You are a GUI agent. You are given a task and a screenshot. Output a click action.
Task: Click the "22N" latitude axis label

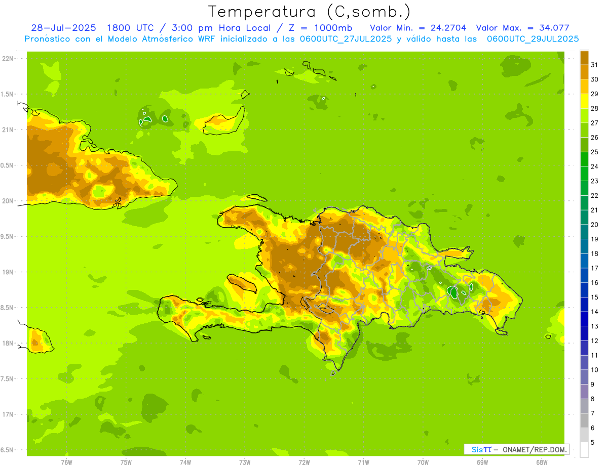pos(7,59)
